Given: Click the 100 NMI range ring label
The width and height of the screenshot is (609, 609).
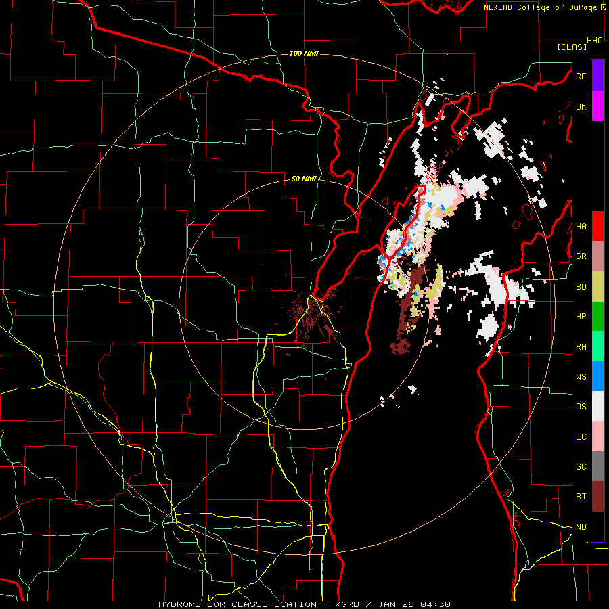Looking at the screenshot, I should click(304, 53).
